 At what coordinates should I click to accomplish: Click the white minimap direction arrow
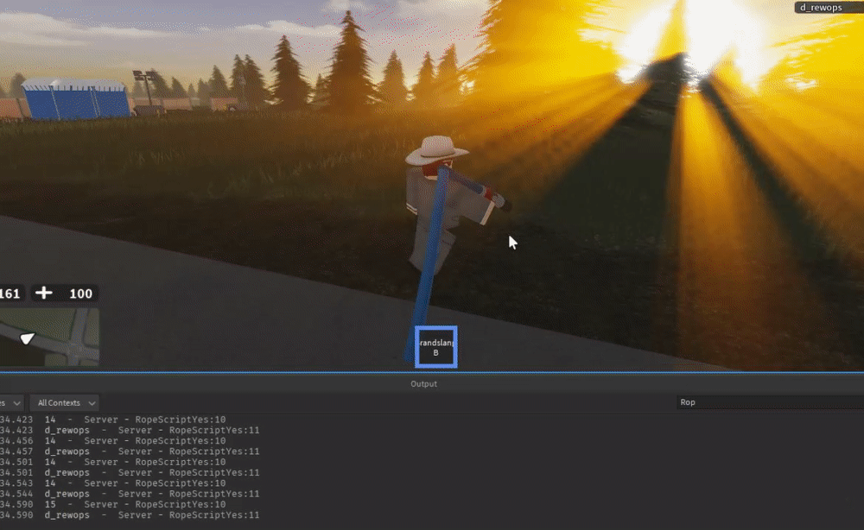tap(27, 338)
